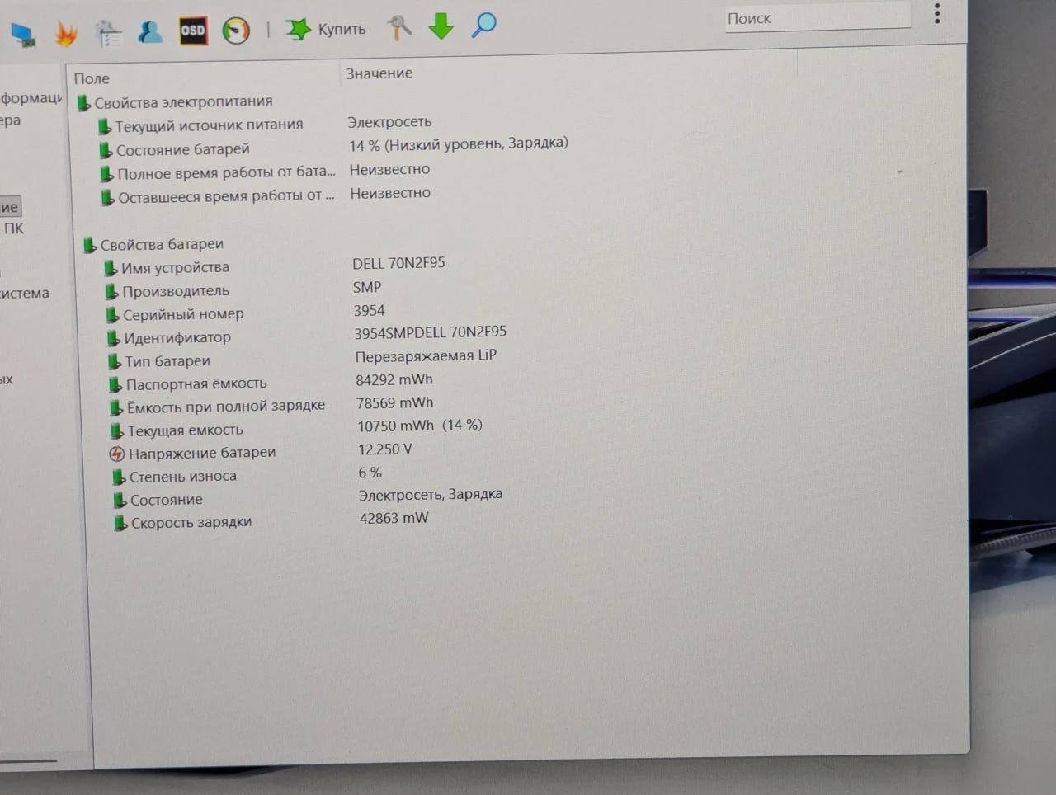Viewport: 1056px width, 795px height.
Task: Click the green down arrow toolbar icon
Action: pos(441,26)
